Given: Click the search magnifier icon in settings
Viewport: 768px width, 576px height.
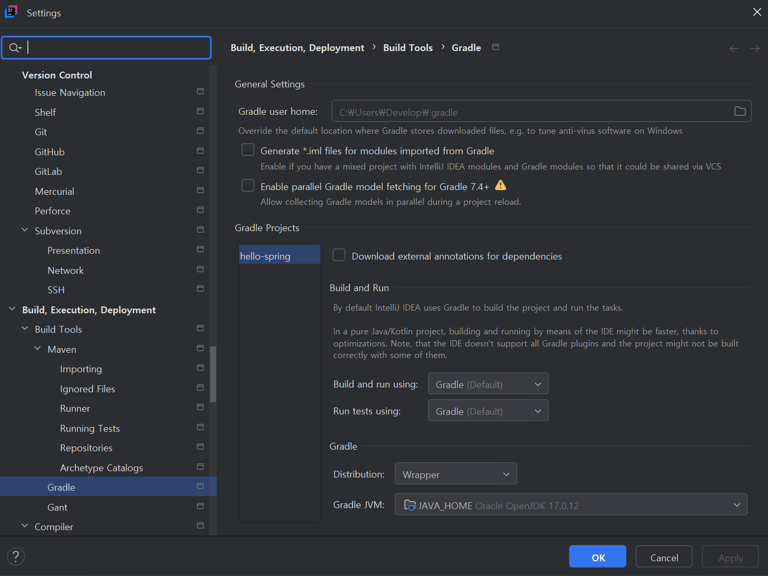Looking at the screenshot, I should 15,48.
